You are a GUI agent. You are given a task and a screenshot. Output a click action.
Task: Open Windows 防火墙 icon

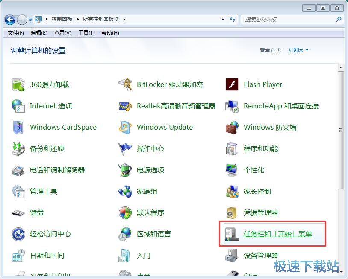[232, 127]
